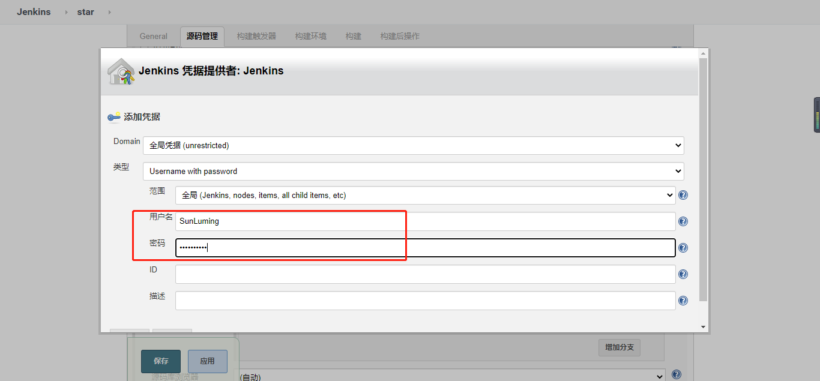This screenshot has width=820, height=381.
Task: Open the Domain dropdown 全局凭据 (unrestricted)
Action: [414, 145]
